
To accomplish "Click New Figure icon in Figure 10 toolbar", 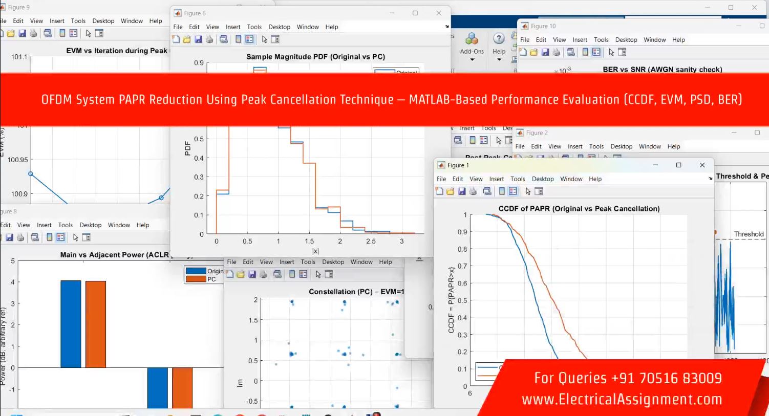I will click(x=523, y=52).
